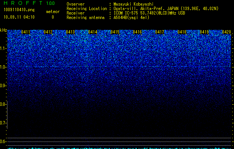Select the filename 1009110410.png
This screenshot has height=149, width=234.
(x=19, y=10)
